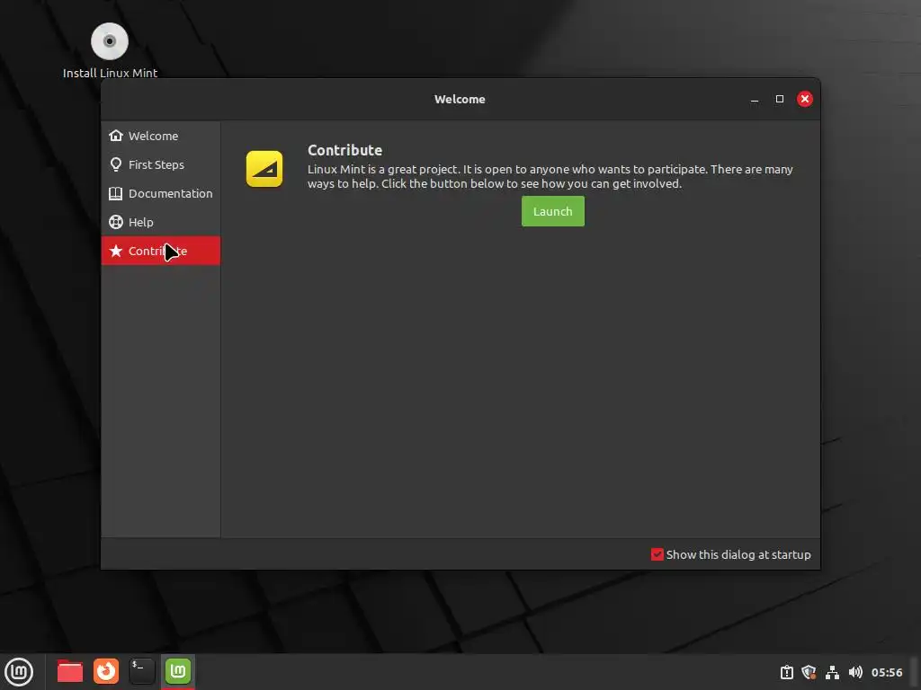Switch to the Help section

click(161, 222)
